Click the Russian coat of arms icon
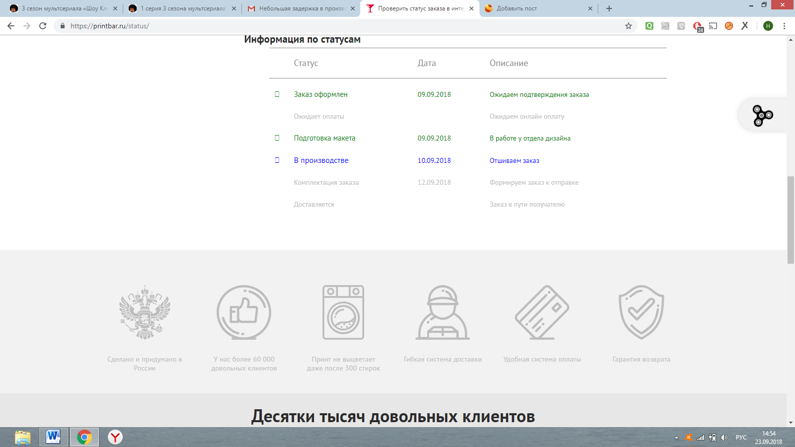 click(x=145, y=312)
